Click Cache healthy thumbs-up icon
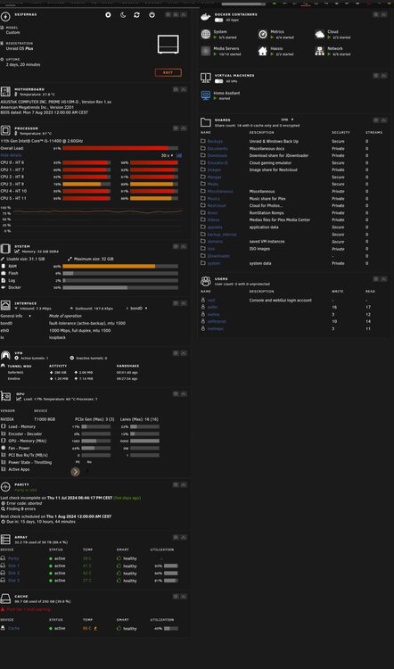394x669 pixels. point(119,629)
